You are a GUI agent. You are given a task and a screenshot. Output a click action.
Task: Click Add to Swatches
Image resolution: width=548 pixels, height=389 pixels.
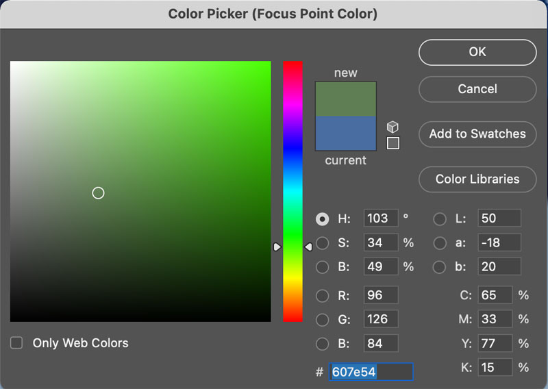477,134
